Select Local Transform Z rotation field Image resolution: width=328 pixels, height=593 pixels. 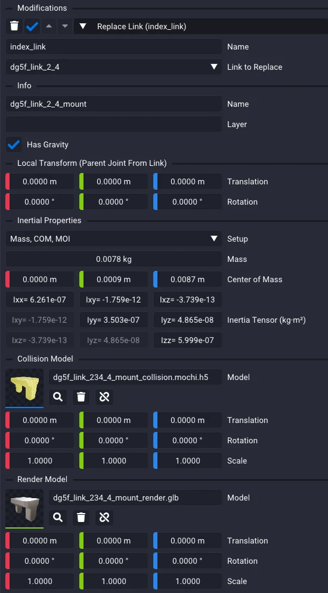(187, 202)
